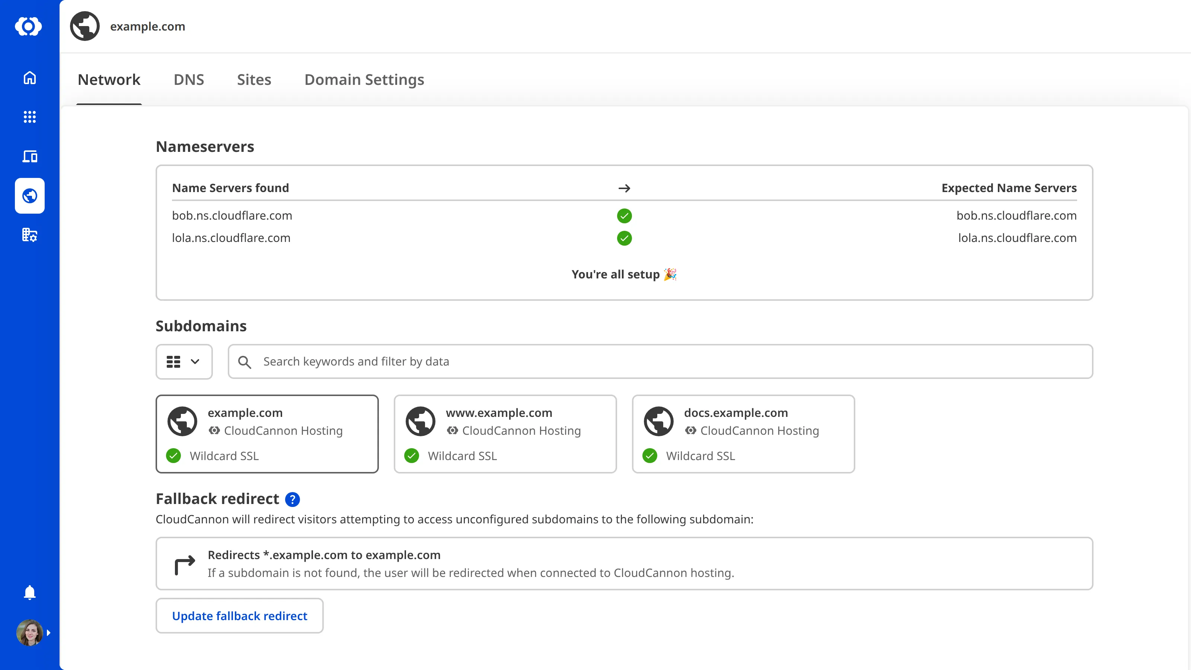1191x670 pixels.
Task: Open the subdomain view layout dropdown
Action: click(x=183, y=361)
